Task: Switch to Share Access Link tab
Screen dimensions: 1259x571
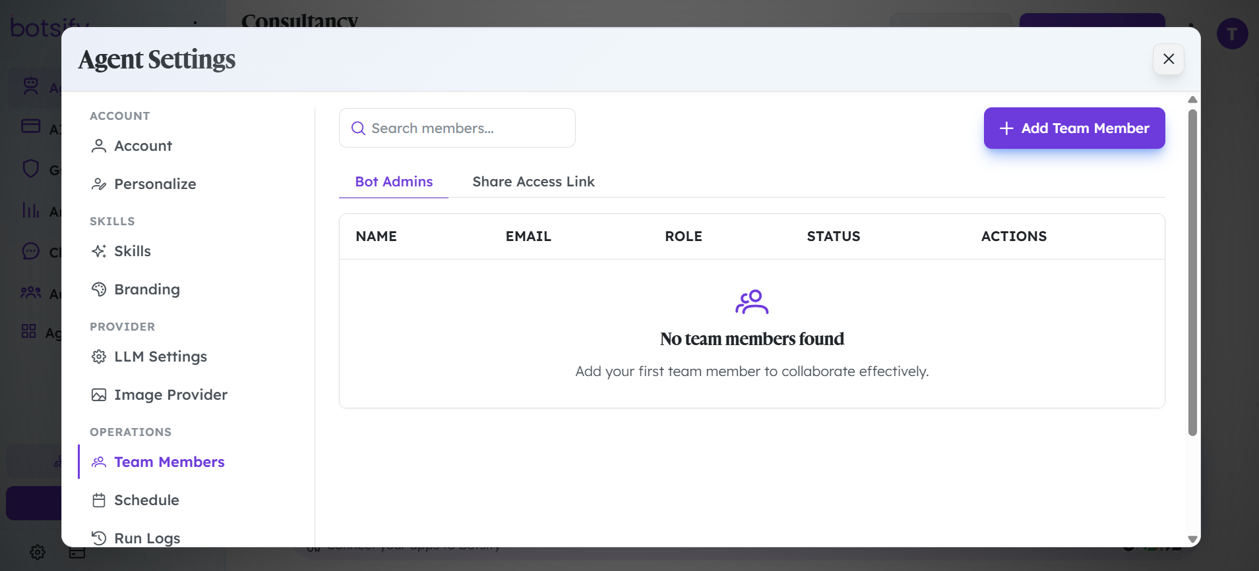Action: (x=534, y=182)
